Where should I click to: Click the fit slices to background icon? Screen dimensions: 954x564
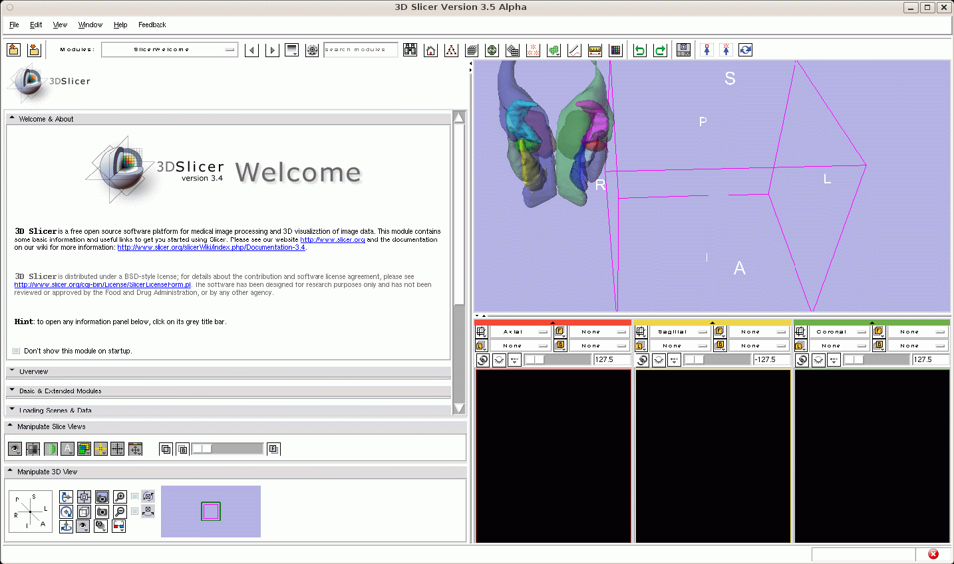tap(33, 449)
